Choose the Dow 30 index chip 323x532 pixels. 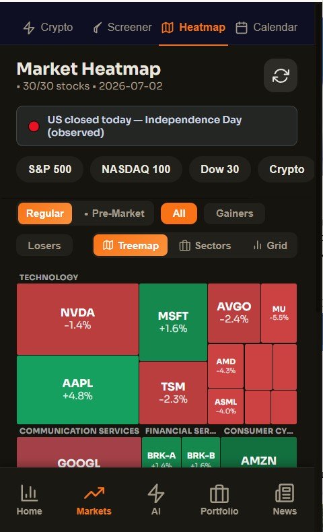pos(220,169)
